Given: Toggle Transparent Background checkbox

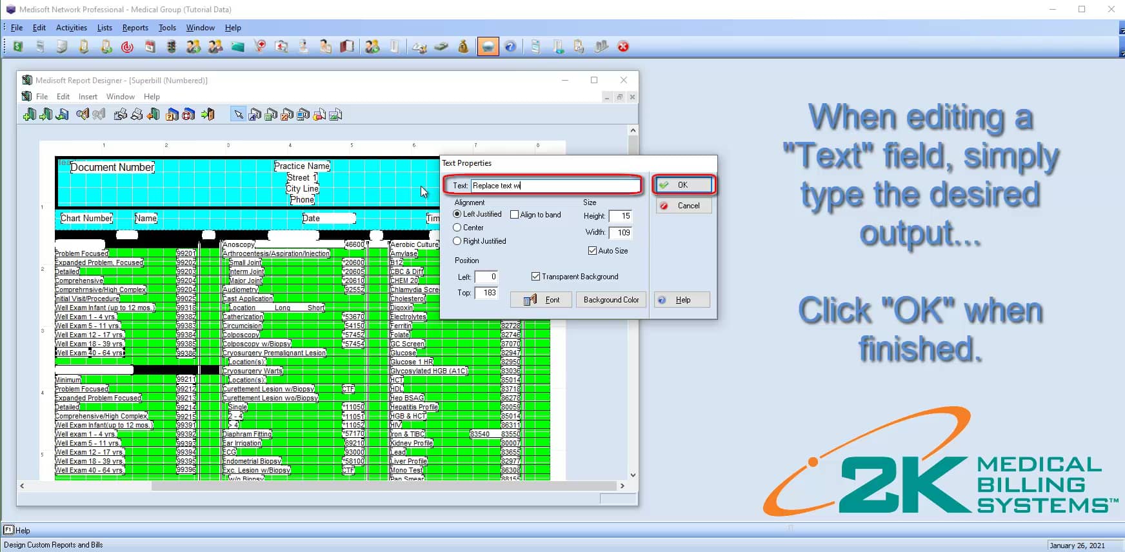Looking at the screenshot, I should tap(535, 277).
